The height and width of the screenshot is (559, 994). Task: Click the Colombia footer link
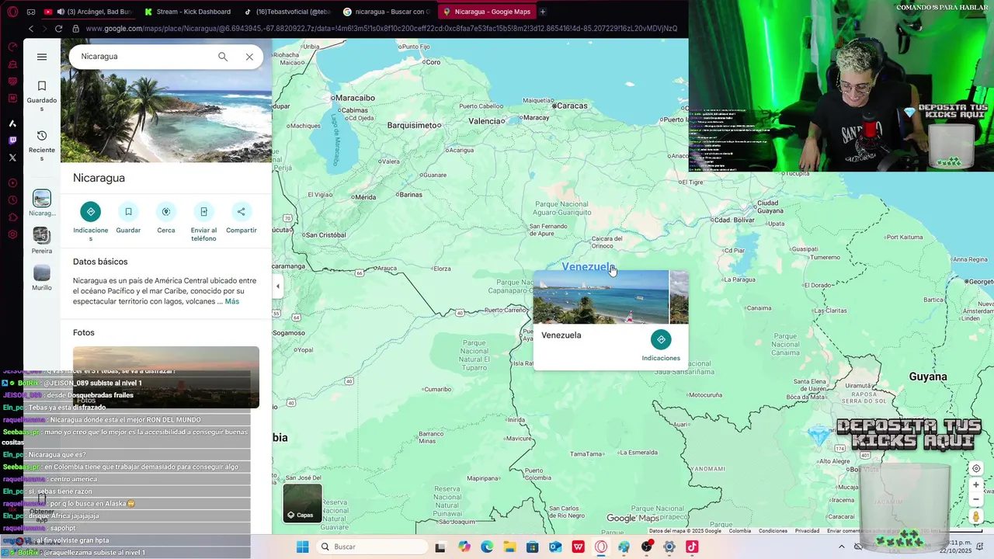point(740,531)
